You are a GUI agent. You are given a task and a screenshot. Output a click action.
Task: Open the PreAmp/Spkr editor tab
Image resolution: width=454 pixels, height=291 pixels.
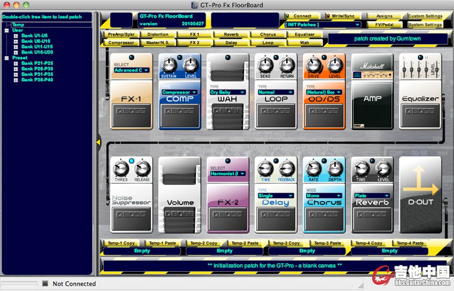[121, 34]
